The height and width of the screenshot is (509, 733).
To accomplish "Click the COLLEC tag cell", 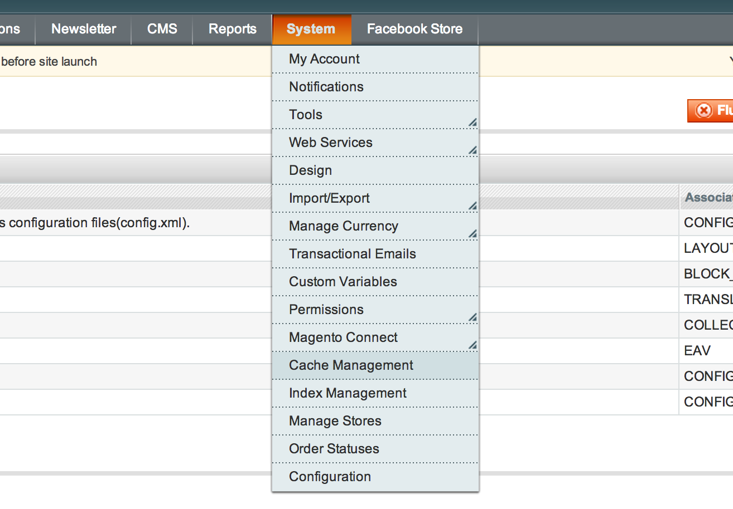I will pyautogui.click(x=706, y=325).
